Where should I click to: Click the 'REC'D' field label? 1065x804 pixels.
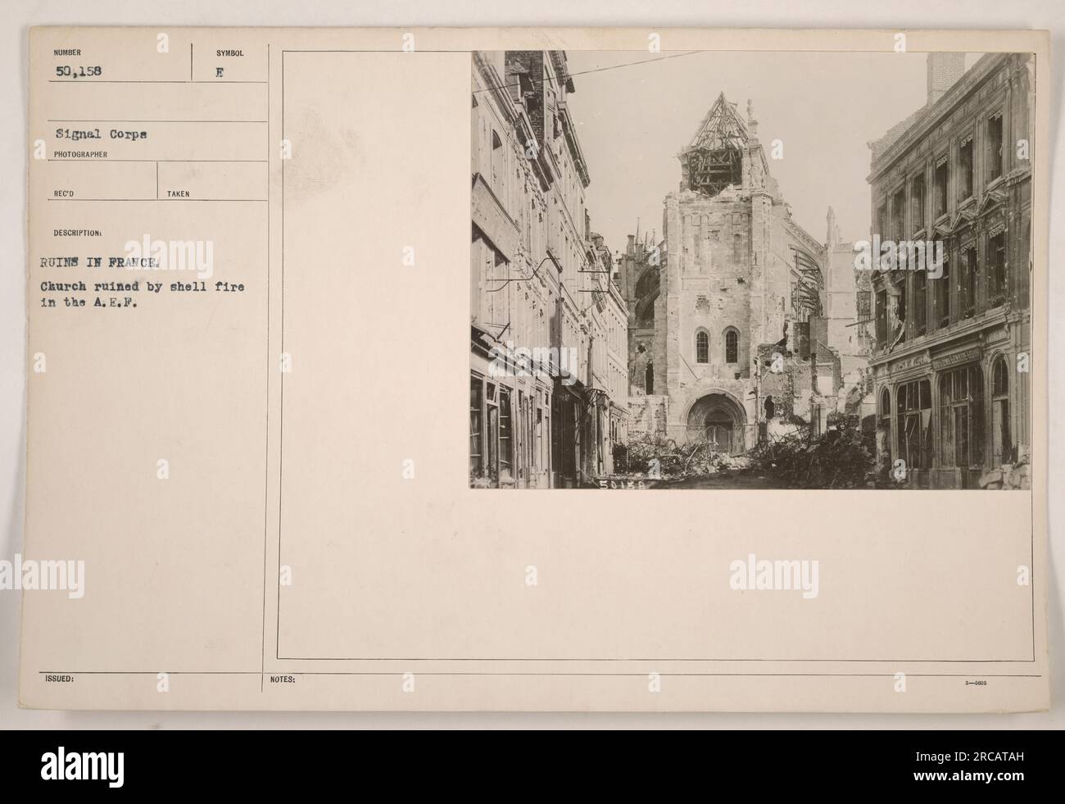click(64, 194)
